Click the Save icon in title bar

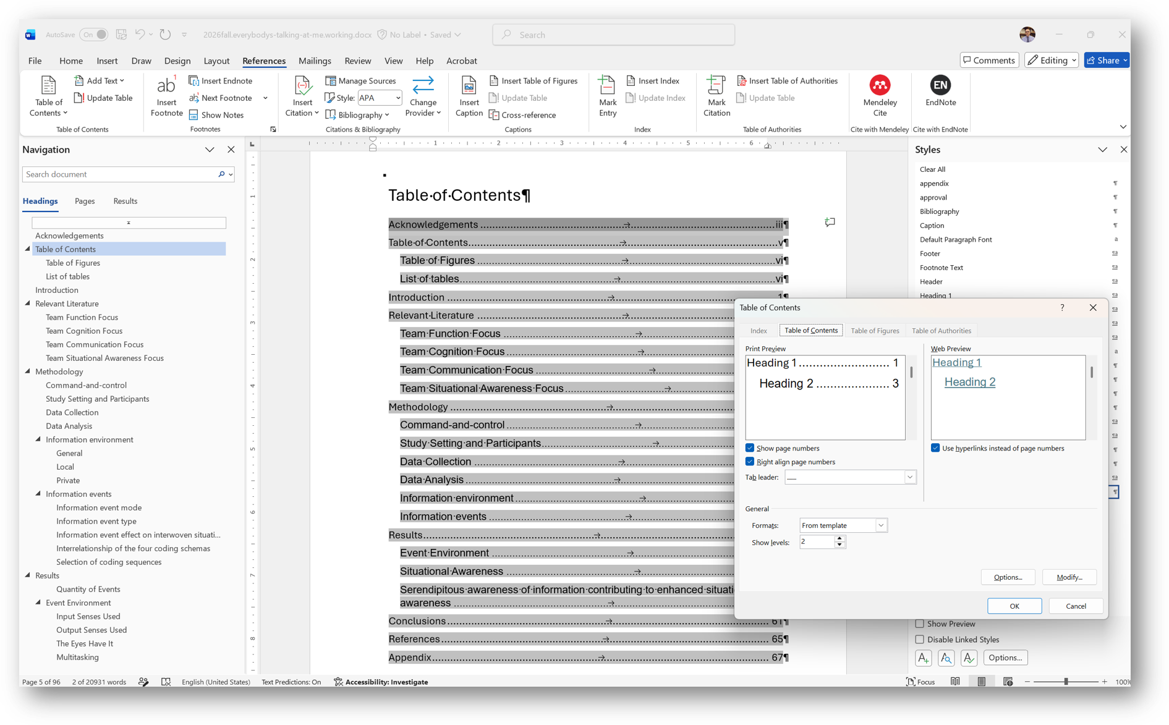click(x=121, y=35)
